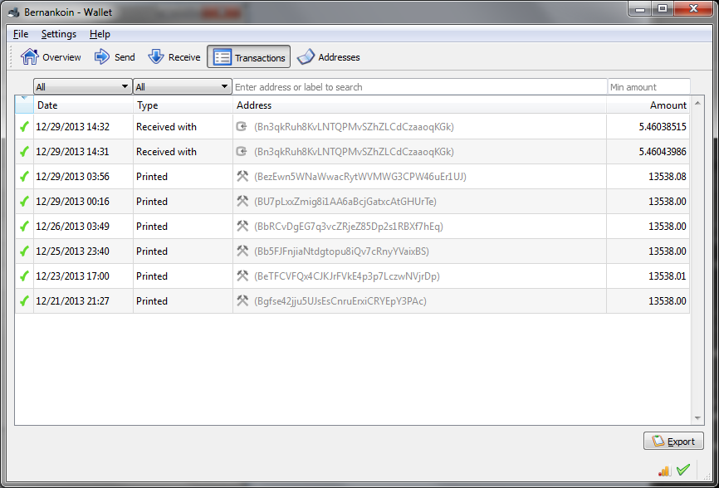The height and width of the screenshot is (488, 719).
Task: Select date 12/29/2013 14:31
Action: 72,152
